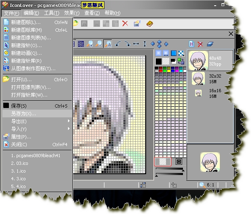Rotate image counterclockwise with the curved arrow
Screen dimensions: 251x214
(118, 44)
